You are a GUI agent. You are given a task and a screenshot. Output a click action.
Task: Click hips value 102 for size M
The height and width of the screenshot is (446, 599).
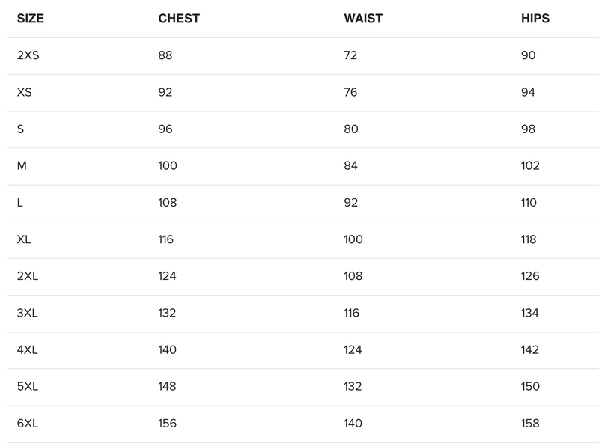coord(530,166)
